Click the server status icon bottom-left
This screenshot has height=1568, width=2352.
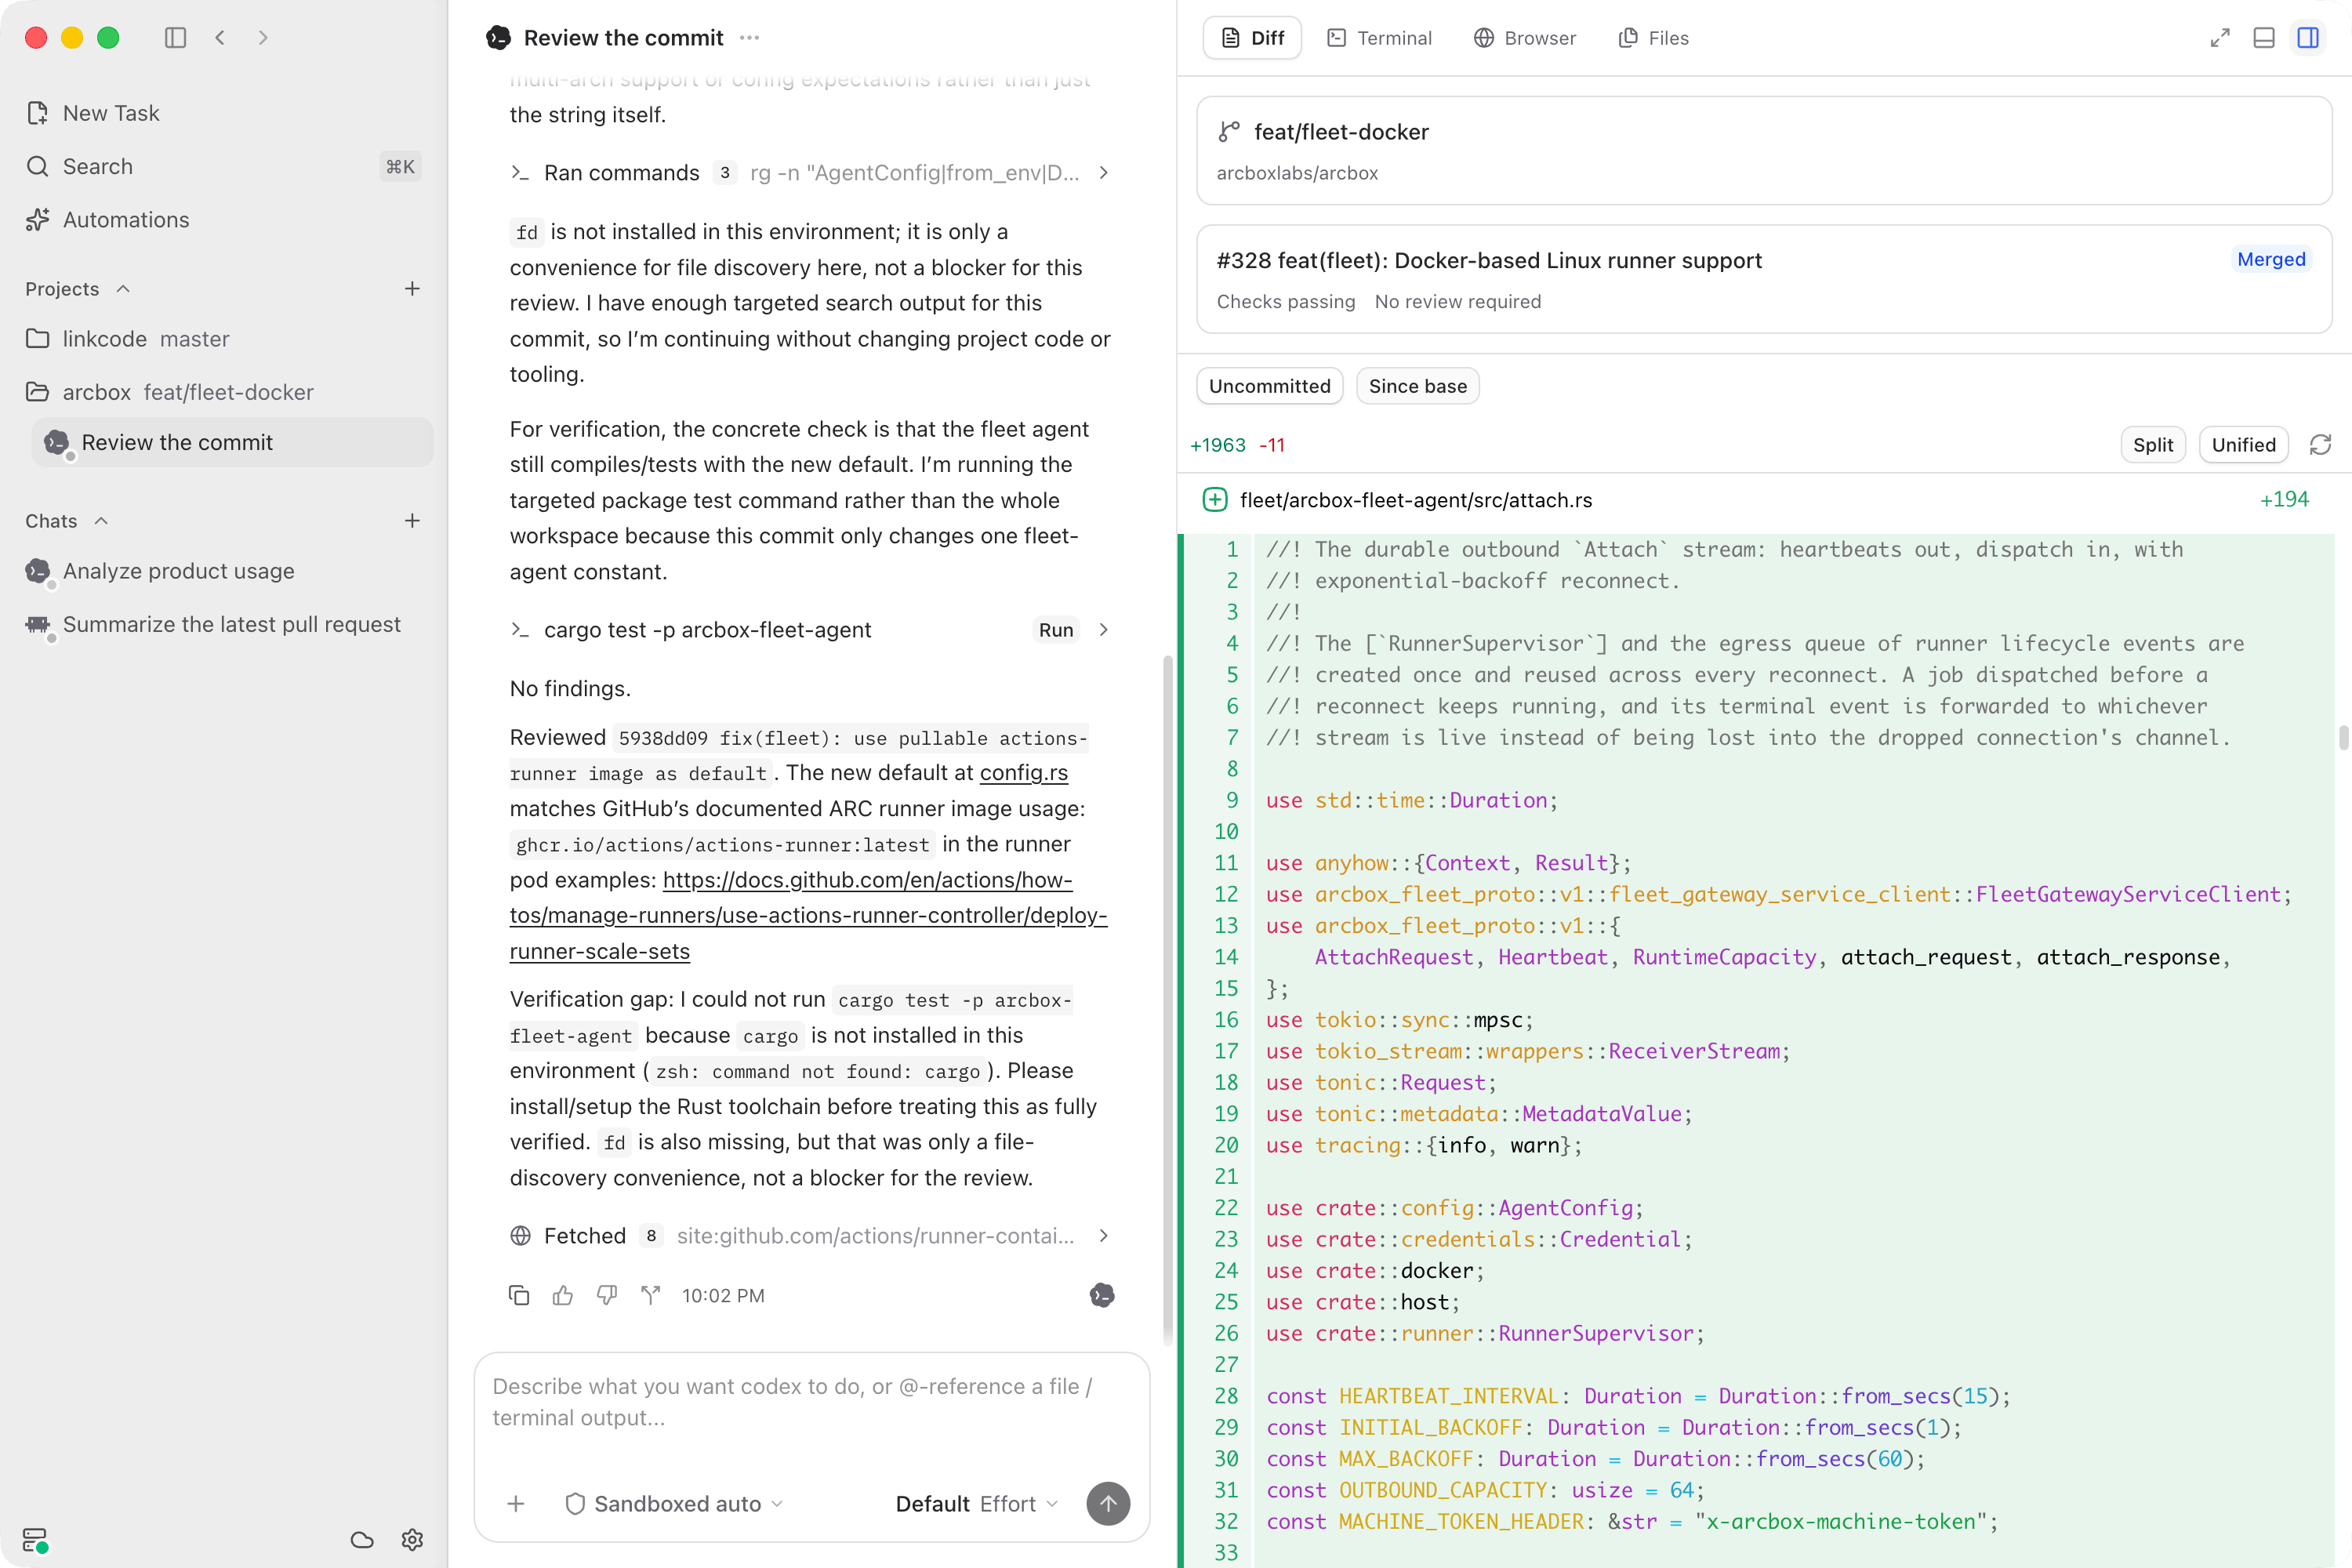35,1540
